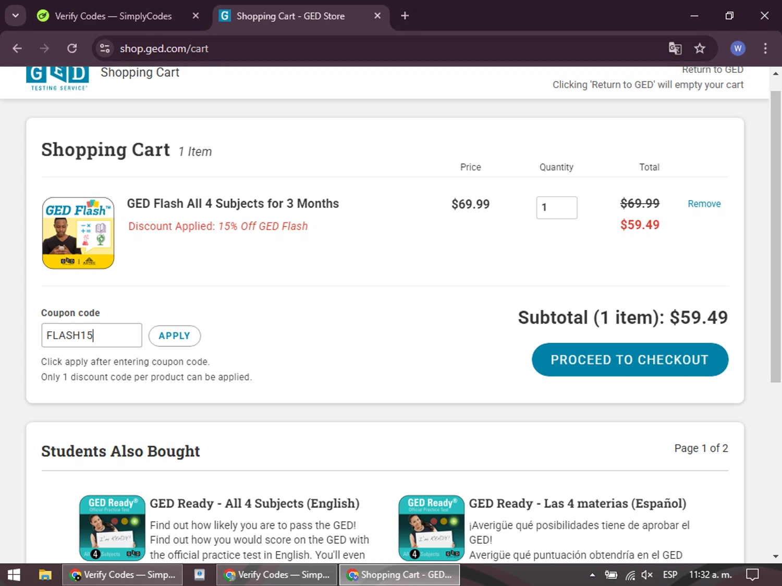Click PROCEED TO CHECKOUT button

[630, 359]
